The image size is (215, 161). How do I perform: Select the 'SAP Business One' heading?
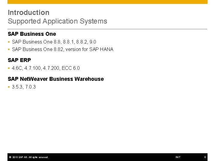[32, 34]
